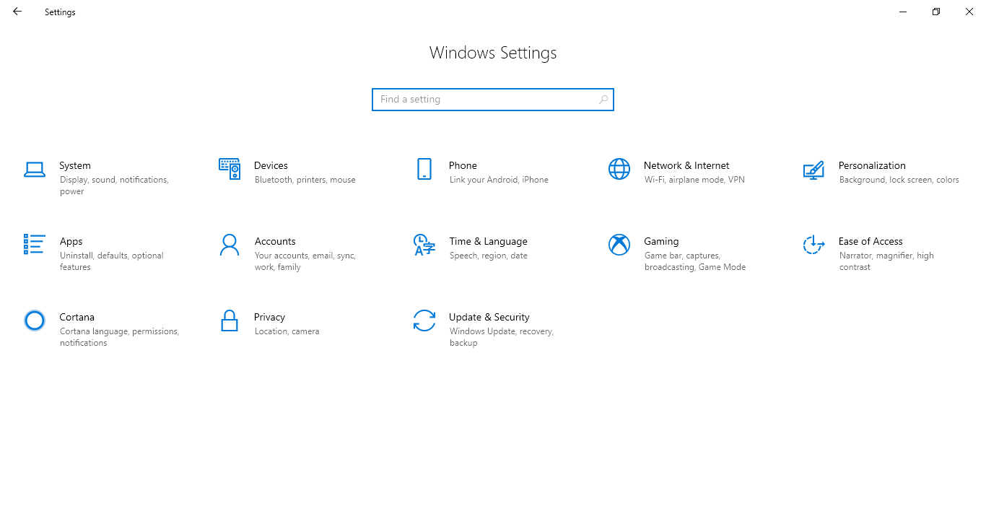This screenshot has width=986, height=519.
Task: Open the Privacy title link
Action: [x=269, y=317]
